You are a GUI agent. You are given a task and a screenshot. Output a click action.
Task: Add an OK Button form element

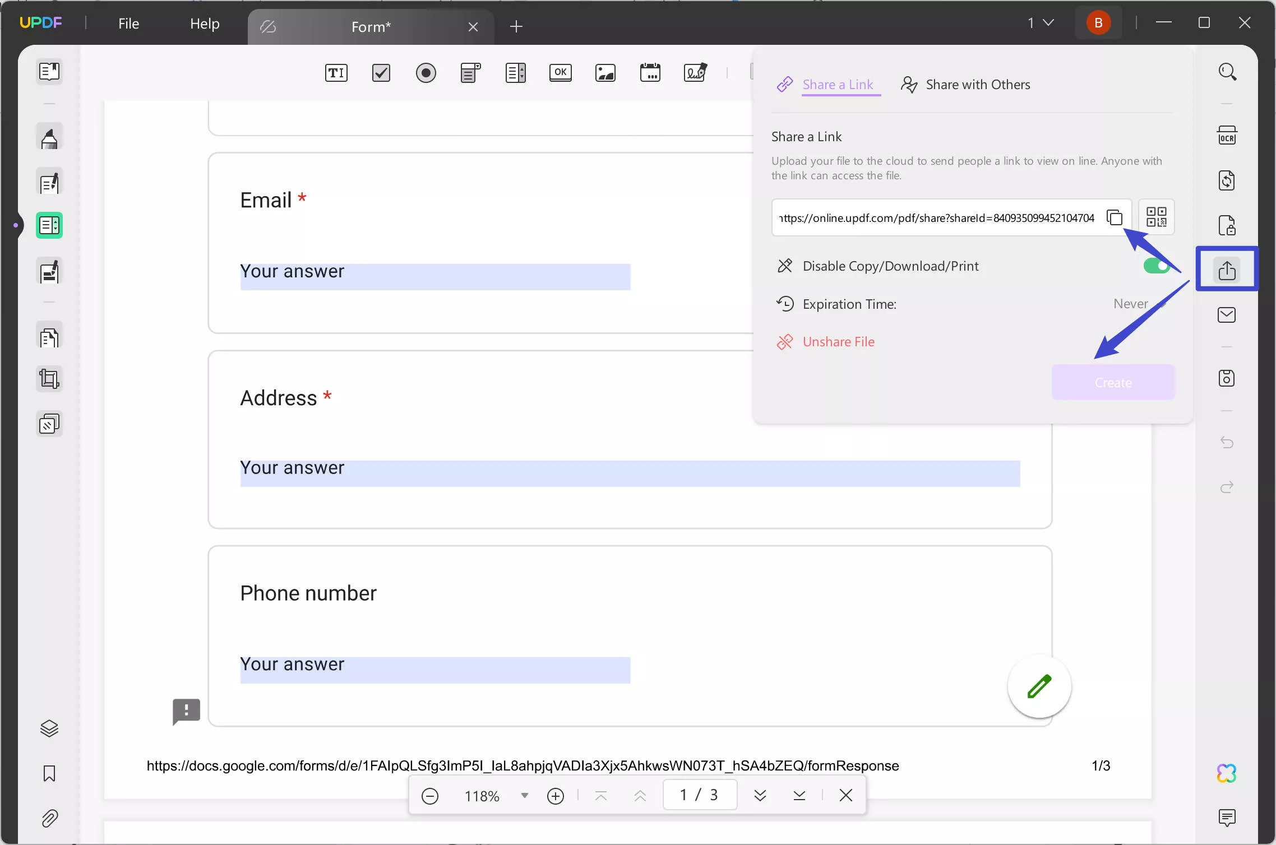click(561, 73)
